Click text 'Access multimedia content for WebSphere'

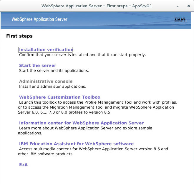coord(60,149)
